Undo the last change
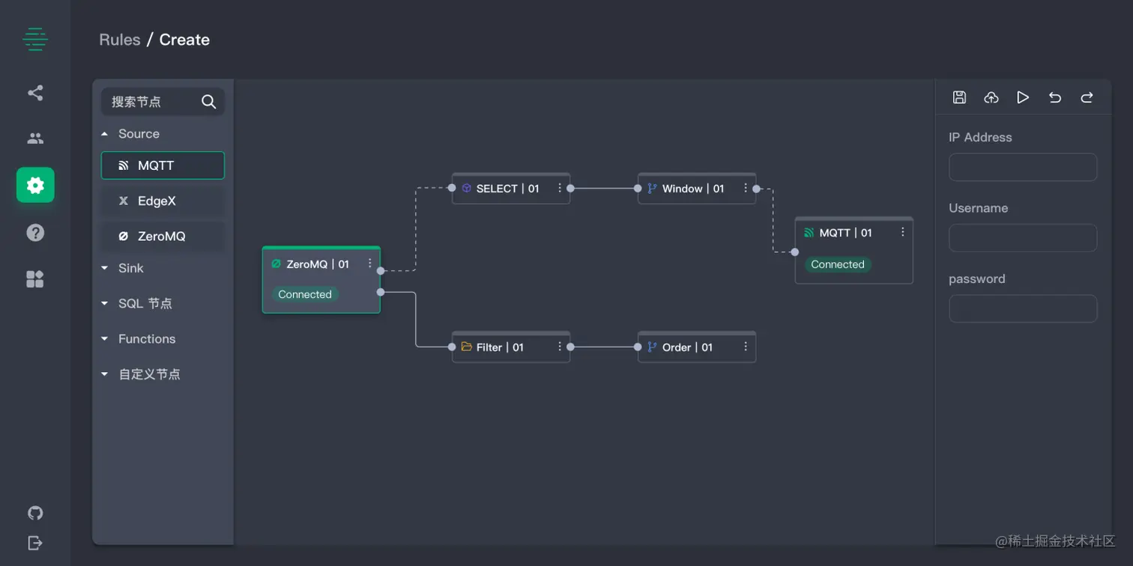 (x=1054, y=97)
